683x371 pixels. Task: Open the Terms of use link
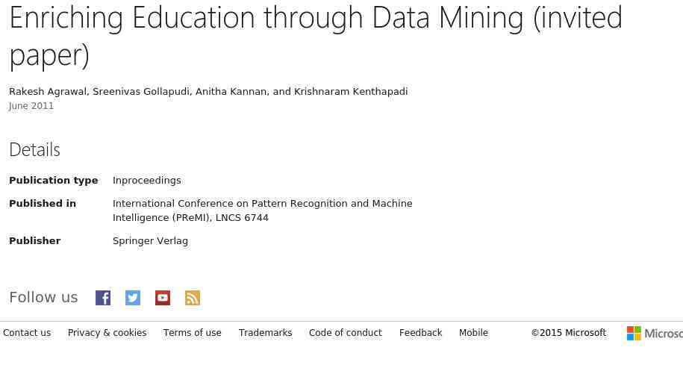tap(192, 333)
